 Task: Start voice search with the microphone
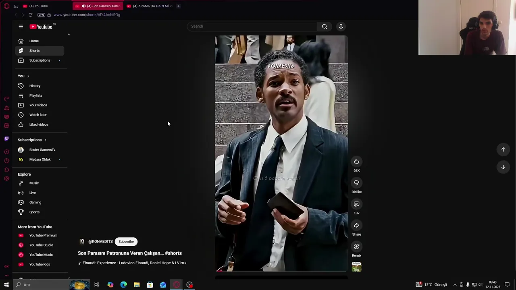click(341, 27)
